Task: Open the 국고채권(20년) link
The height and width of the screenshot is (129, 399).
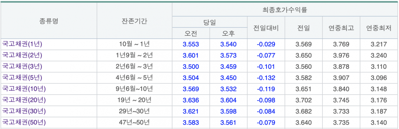Action: tap(24, 100)
